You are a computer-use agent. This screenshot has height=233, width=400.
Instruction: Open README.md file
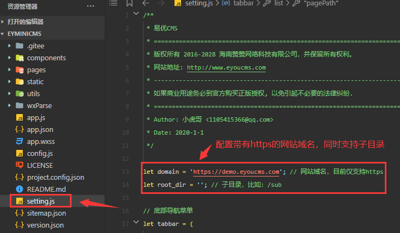pos(47,189)
